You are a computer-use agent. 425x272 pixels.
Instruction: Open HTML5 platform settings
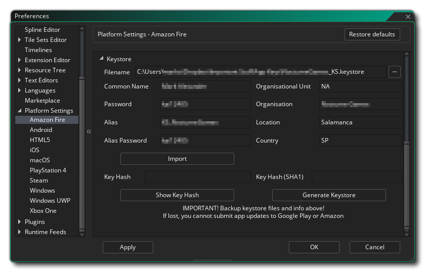coord(39,140)
